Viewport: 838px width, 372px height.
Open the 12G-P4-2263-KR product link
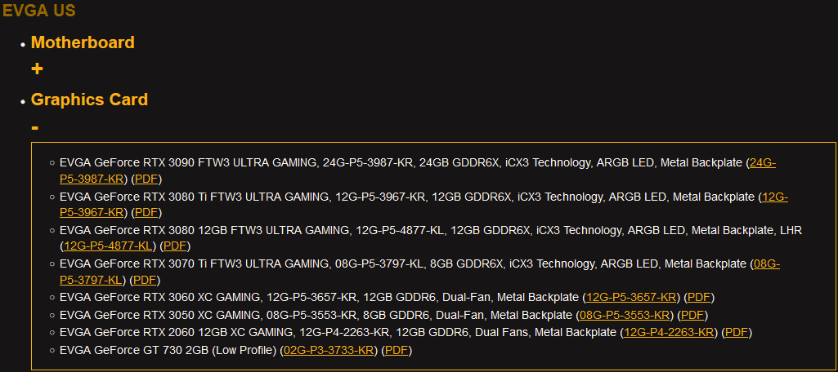(x=670, y=332)
